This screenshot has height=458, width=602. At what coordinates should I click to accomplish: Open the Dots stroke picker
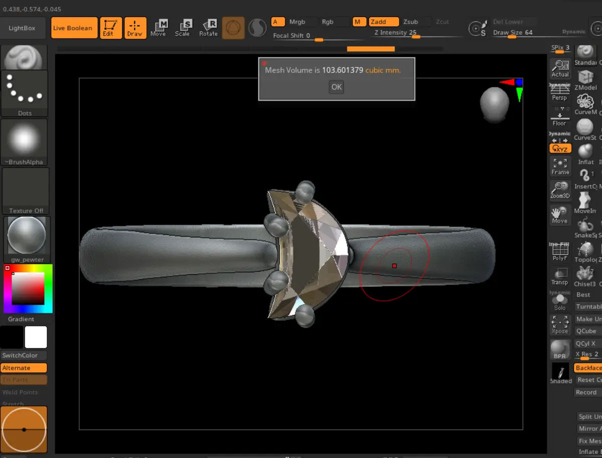tap(25, 93)
